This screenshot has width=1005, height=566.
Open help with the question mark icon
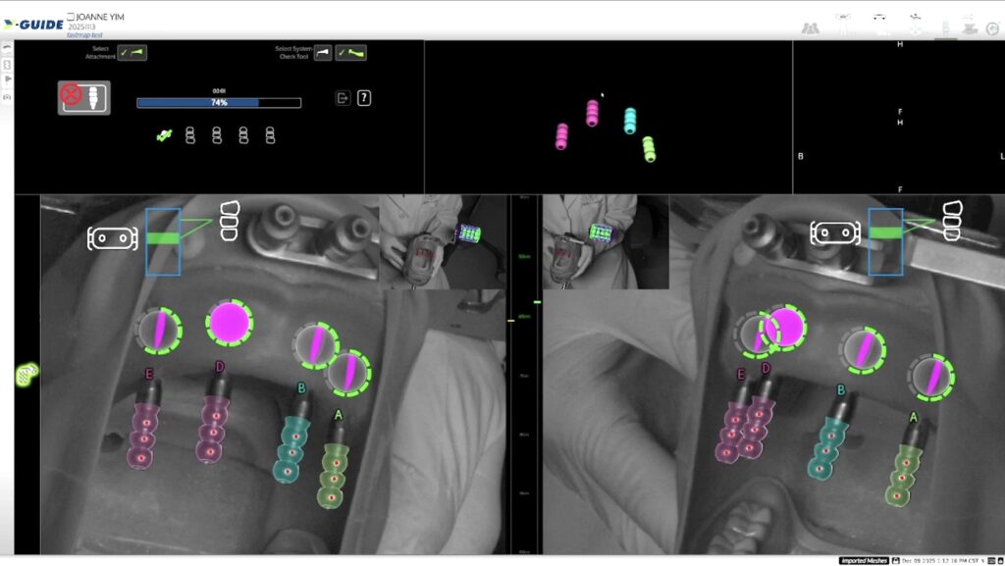[364, 98]
